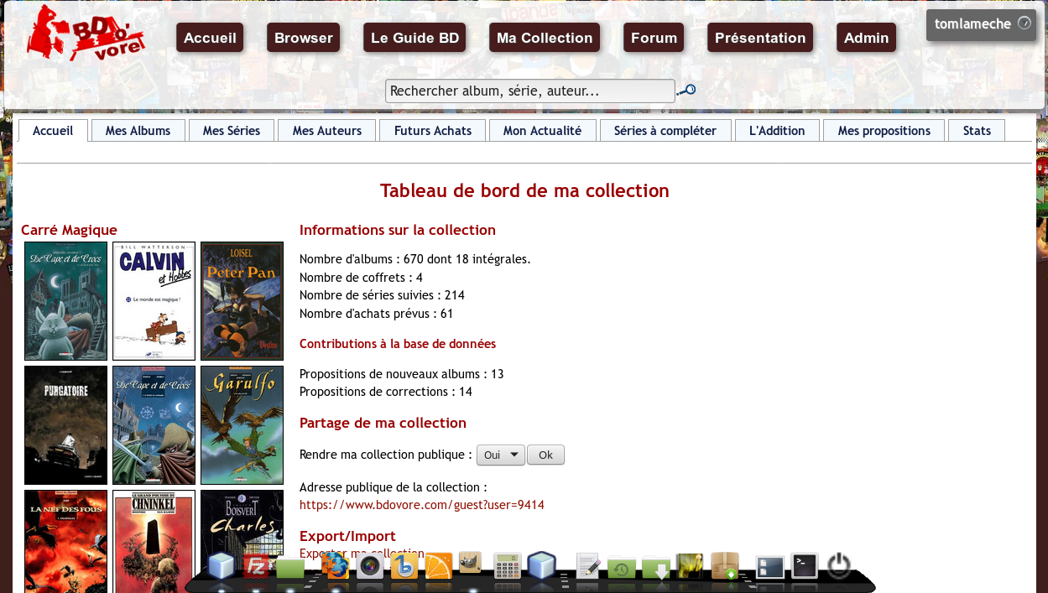Click the cube icon next to calculator
Screen dimensions: 1048x593
542,566
